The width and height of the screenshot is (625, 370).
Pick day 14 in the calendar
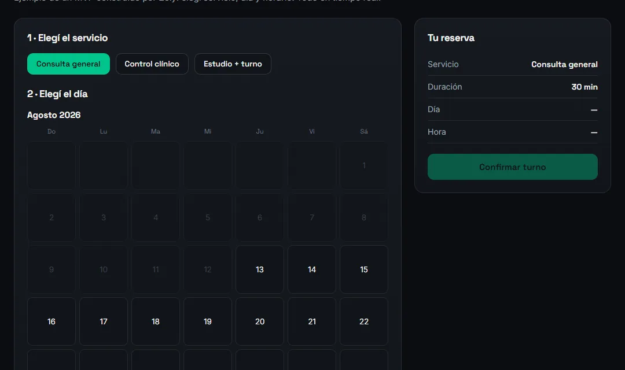tap(312, 269)
